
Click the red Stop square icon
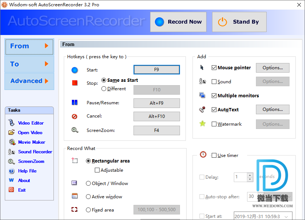[x=75, y=83]
